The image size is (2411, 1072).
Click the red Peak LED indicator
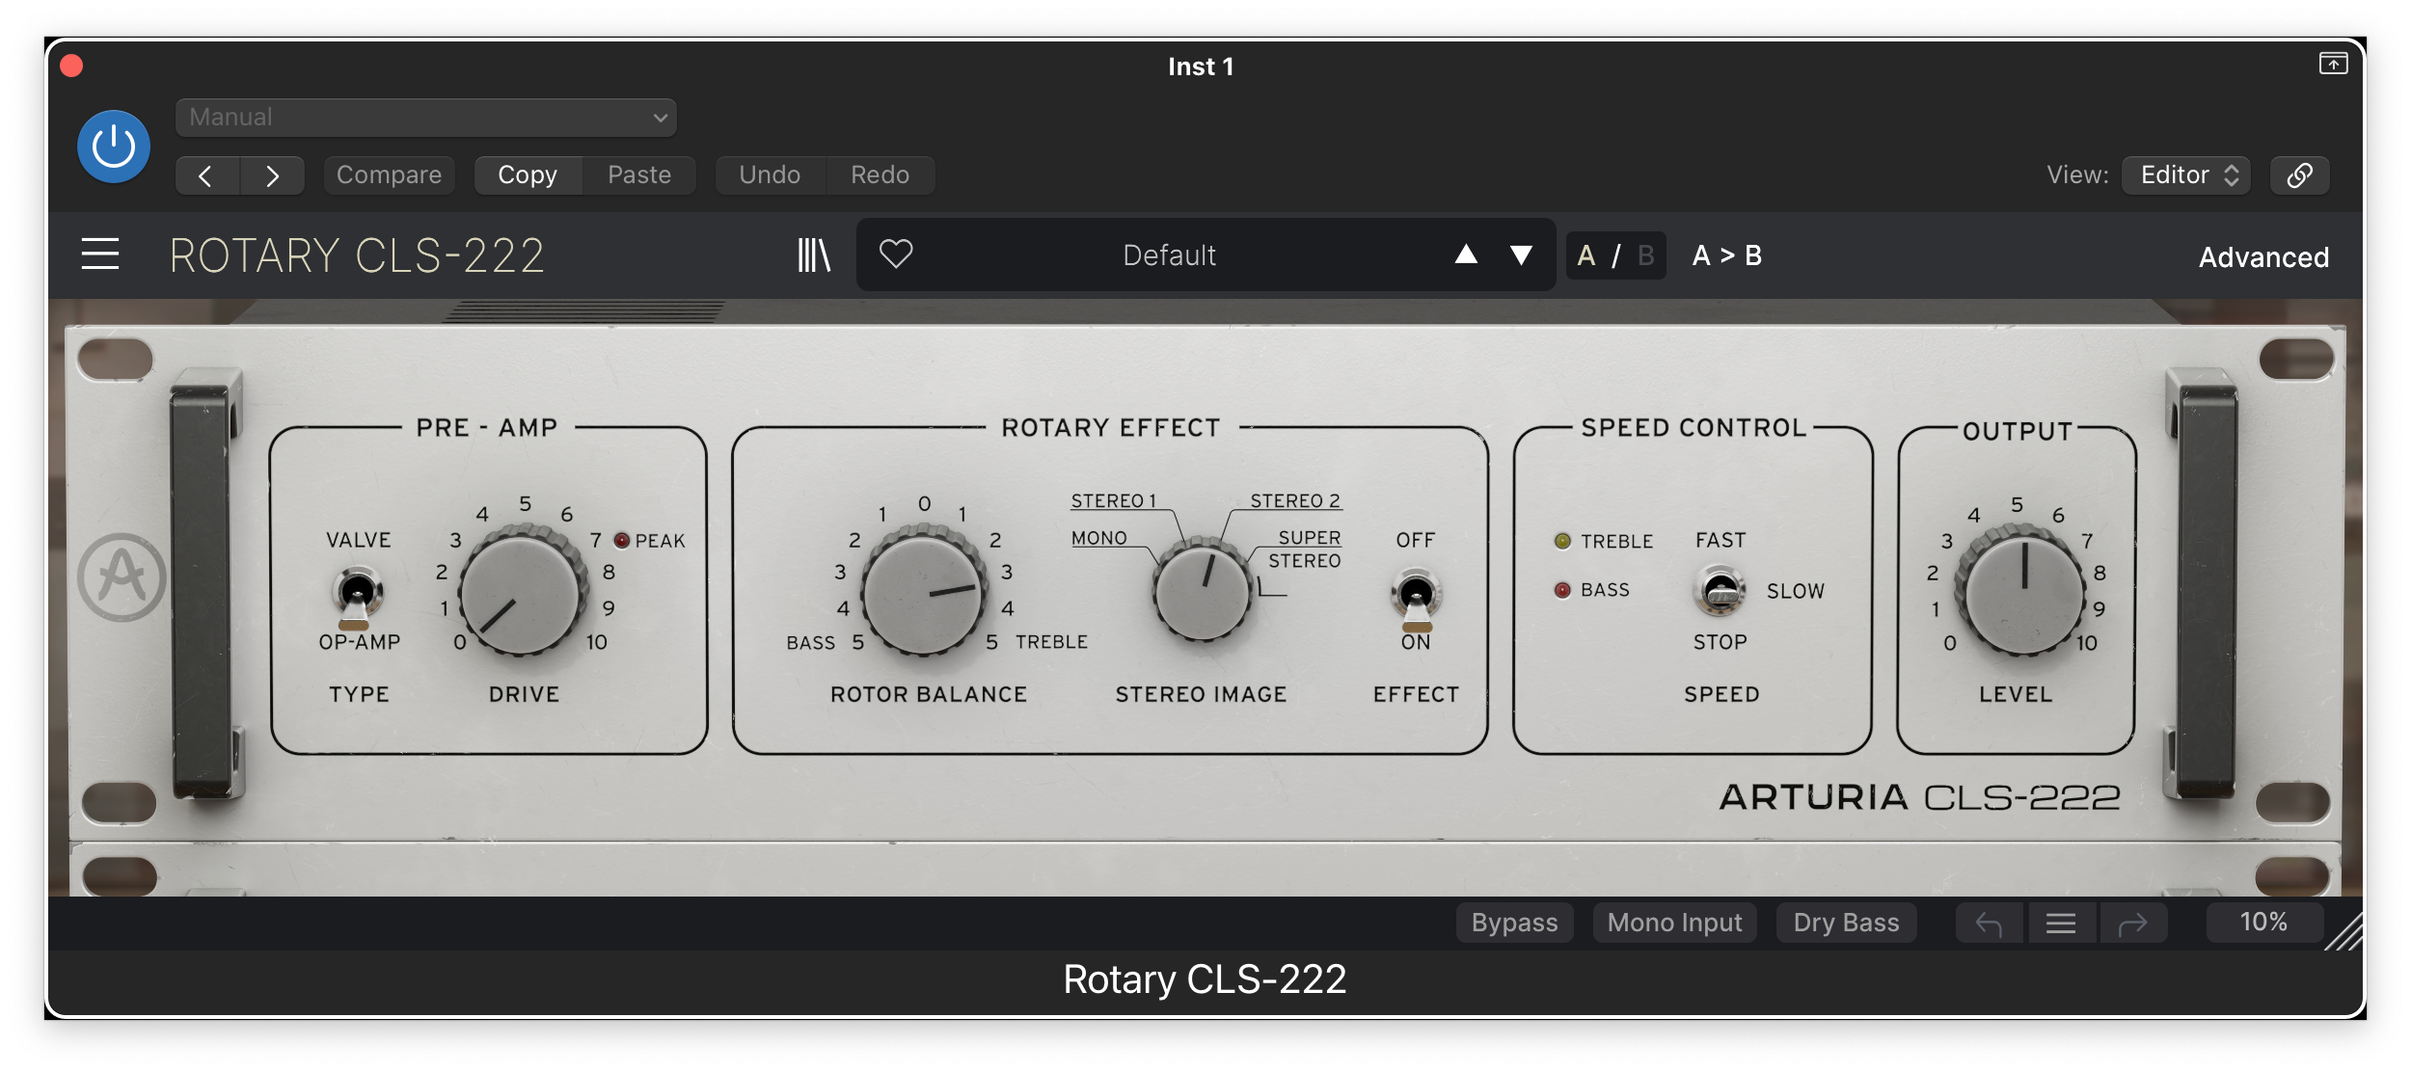(x=622, y=541)
